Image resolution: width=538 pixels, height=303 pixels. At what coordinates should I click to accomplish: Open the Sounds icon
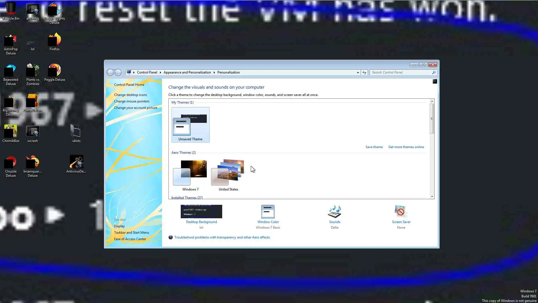334,212
